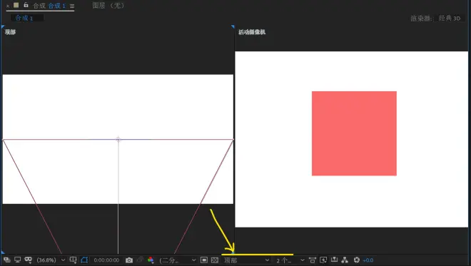Take a snapshot with the camera icon
This screenshot has width=471, height=266.
(x=129, y=260)
